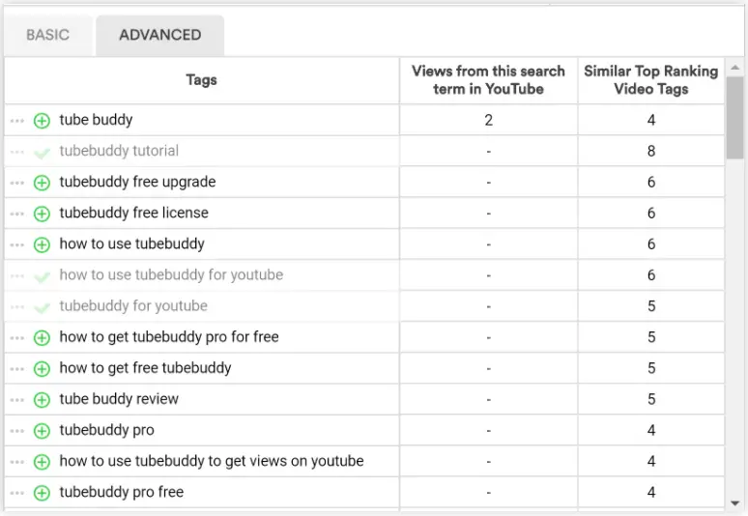
Task: Click plus icon next to 'tube buddy review'
Action: [42, 399]
